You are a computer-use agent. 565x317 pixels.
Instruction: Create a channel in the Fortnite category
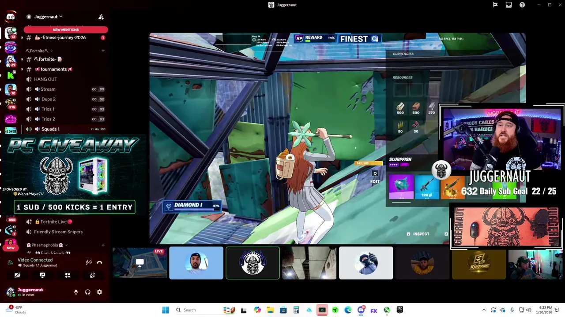103,51
